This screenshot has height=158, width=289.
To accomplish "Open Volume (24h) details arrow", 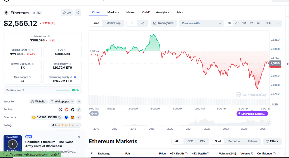I will click(x=32, y=50).
